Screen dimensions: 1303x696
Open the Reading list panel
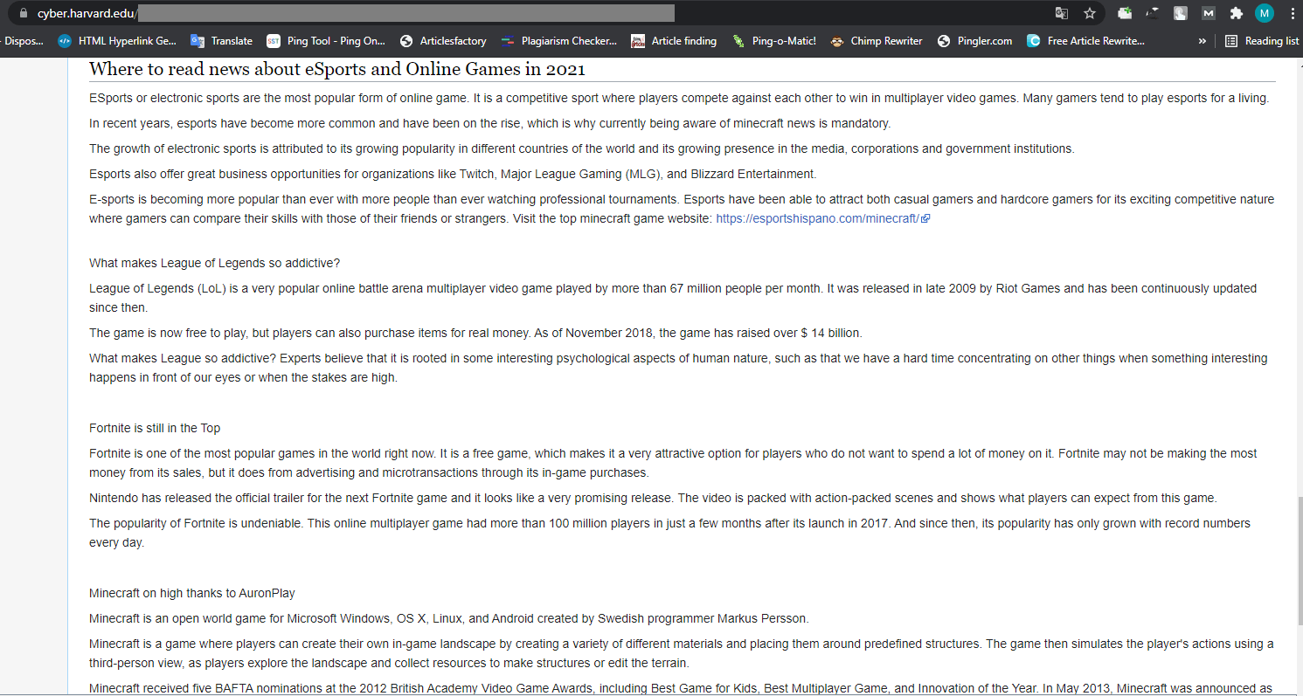pyautogui.click(x=1261, y=41)
